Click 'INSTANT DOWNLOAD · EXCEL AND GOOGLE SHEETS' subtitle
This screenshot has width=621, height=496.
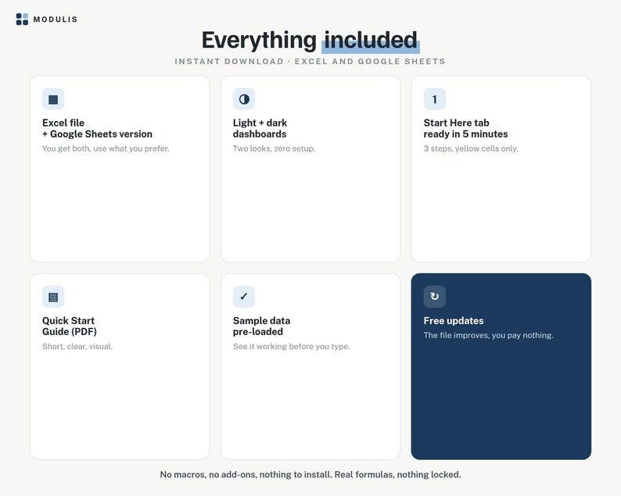pyautogui.click(x=310, y=61)
